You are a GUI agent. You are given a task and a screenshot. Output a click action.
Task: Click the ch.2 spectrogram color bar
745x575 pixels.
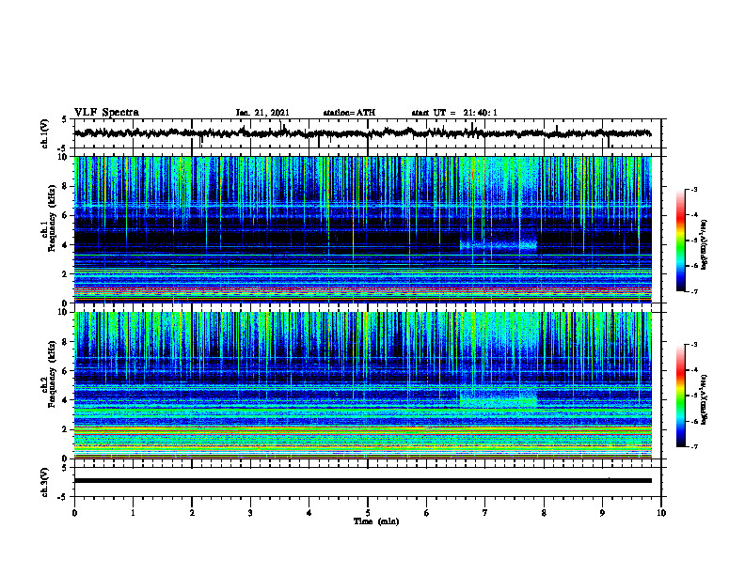(x=680, y=396)
